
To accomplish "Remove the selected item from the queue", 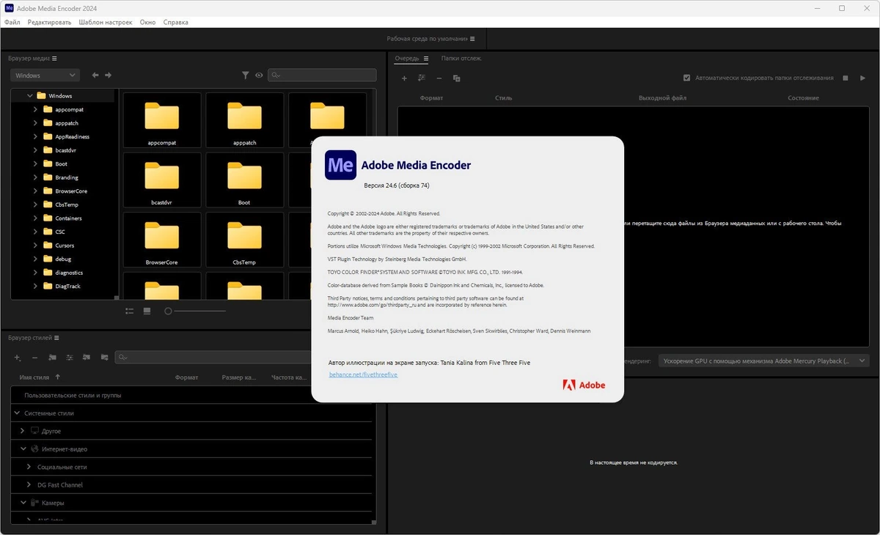I will [x=439, y=78].
